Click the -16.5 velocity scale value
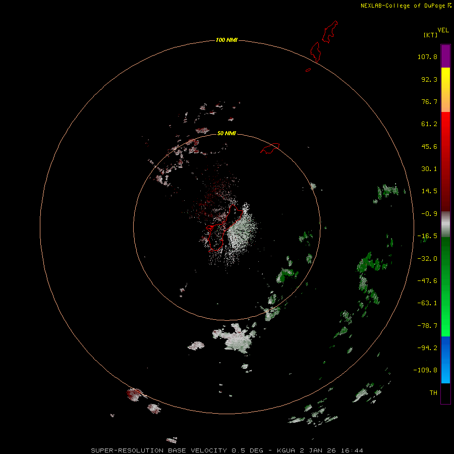Image resolution: width=454 pixels, height=454 pixels. 427,236
